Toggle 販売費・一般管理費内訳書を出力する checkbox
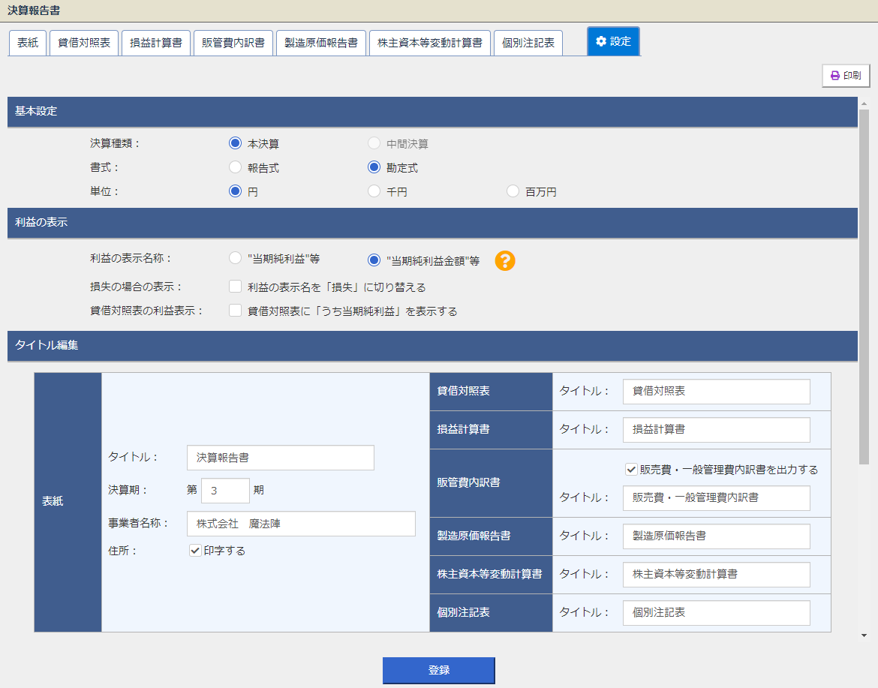The height and width of the screenshot is (688, 878). tap(631, 470)
